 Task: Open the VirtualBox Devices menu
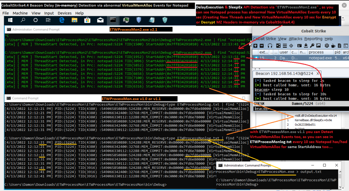(x=64, y=13)
